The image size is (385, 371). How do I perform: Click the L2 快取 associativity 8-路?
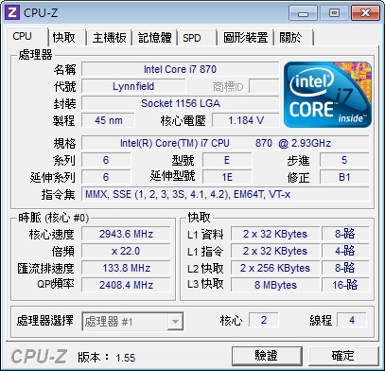(345, 268)
